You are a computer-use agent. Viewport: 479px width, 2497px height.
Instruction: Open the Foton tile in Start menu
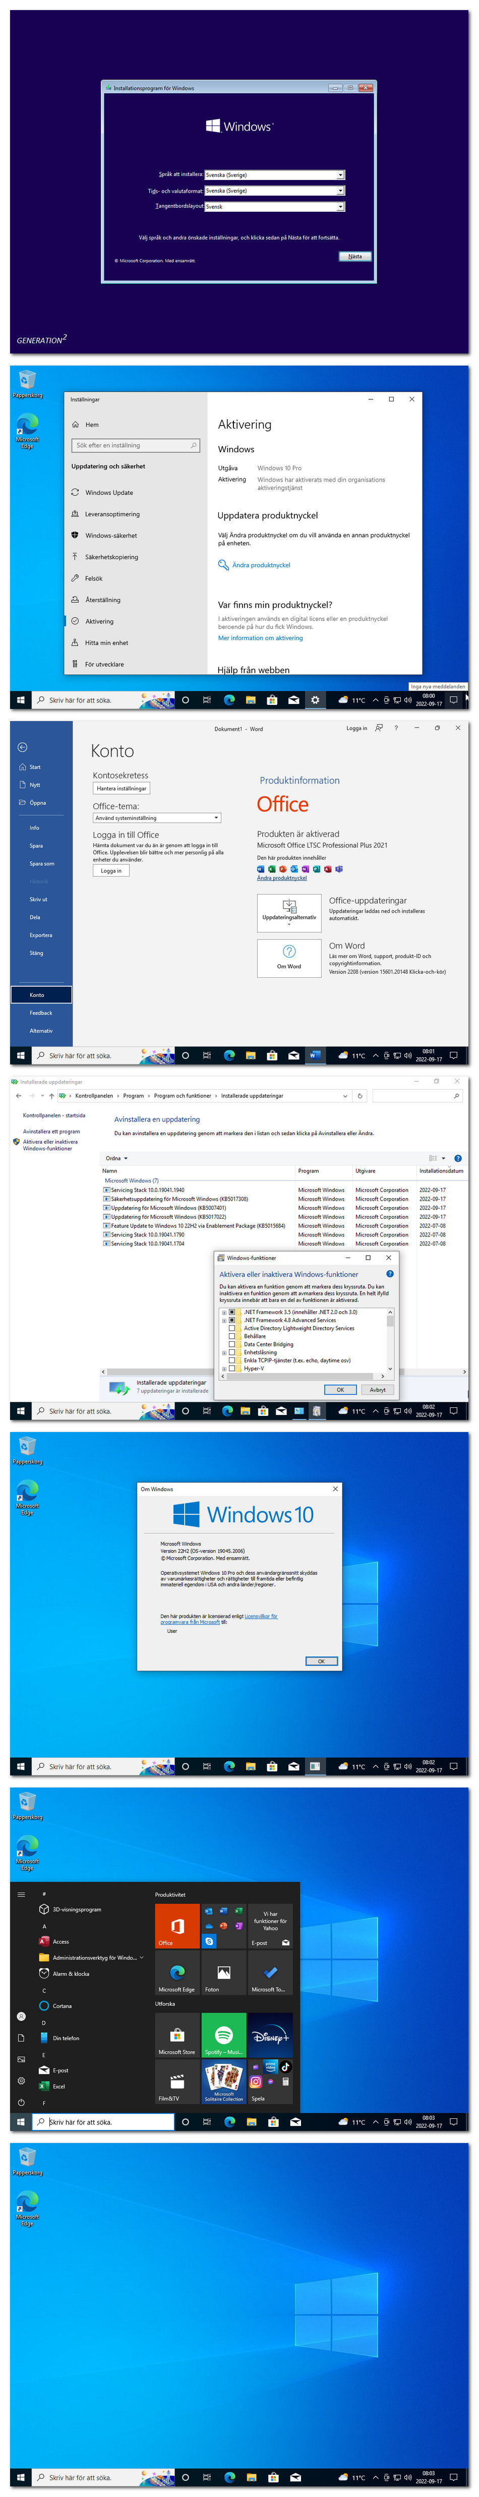point(223,1972)
